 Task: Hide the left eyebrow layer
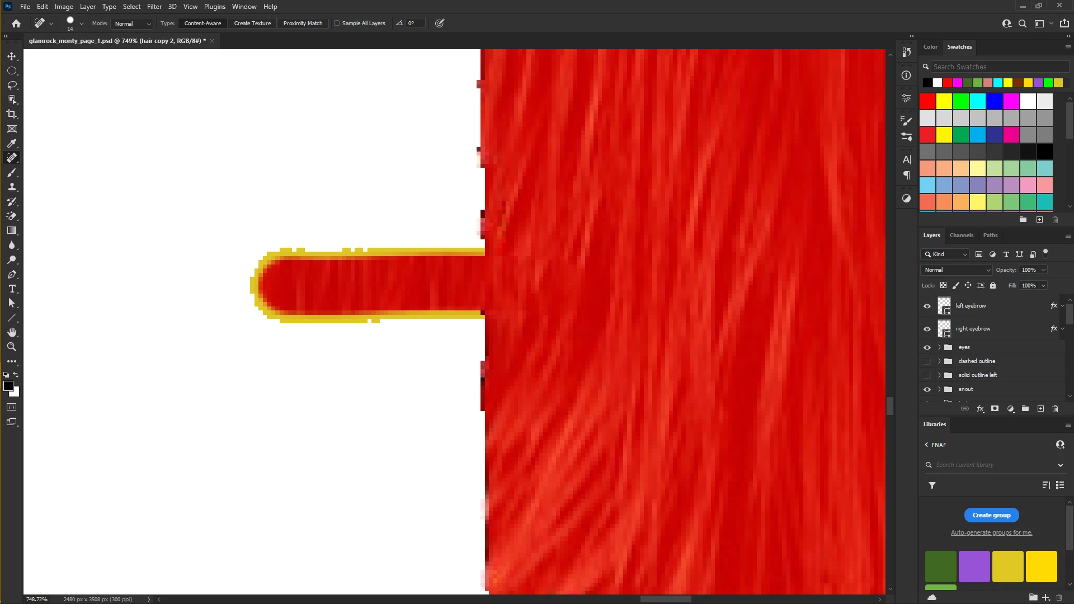tap(927, 306)
